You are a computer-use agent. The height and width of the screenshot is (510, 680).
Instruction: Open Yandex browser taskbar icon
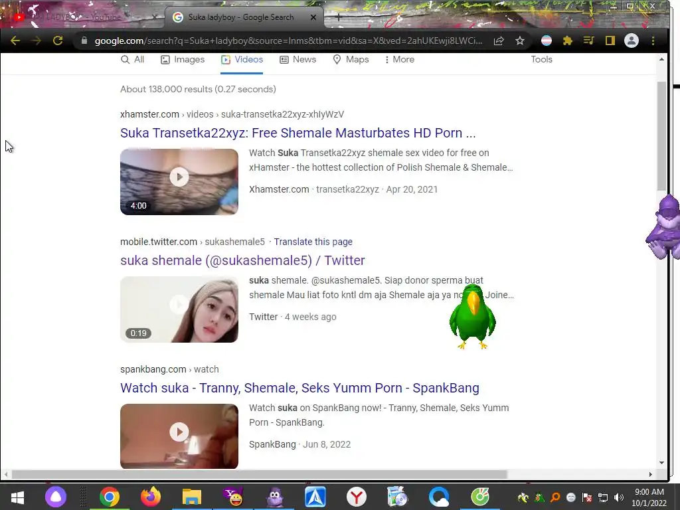coord(357,497)
